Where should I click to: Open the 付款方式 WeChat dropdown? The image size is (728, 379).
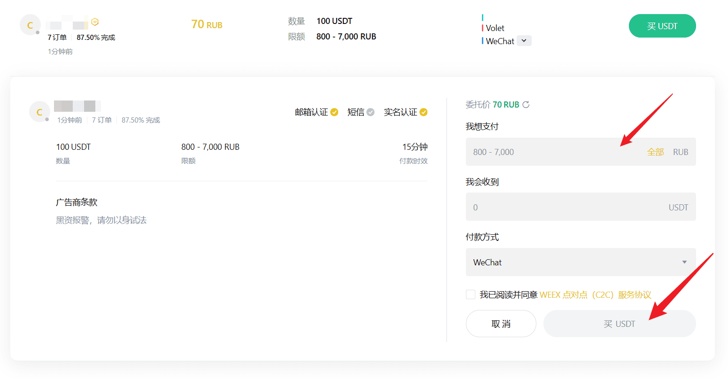573,262
